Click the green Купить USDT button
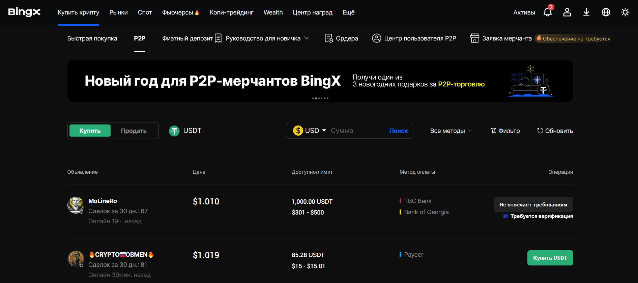 [x=550, y=258]
